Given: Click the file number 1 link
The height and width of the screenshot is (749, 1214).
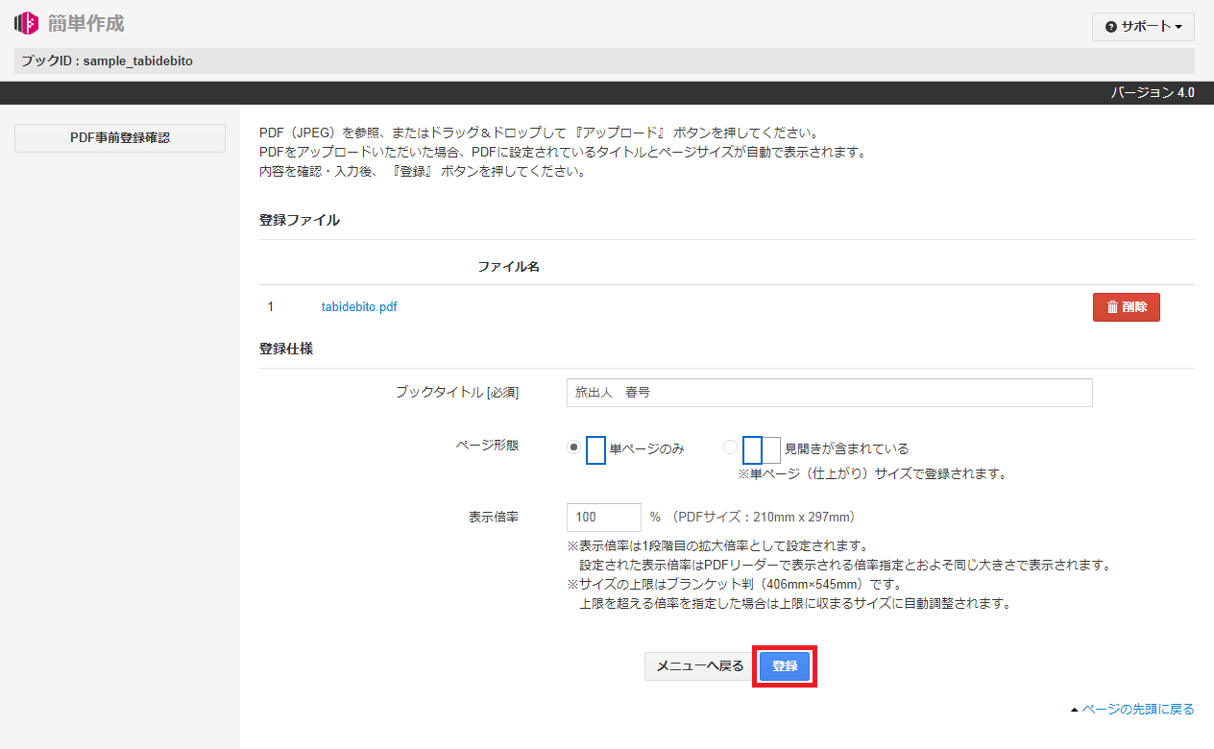Looking at the screenshot, I should tap(270, 306).
